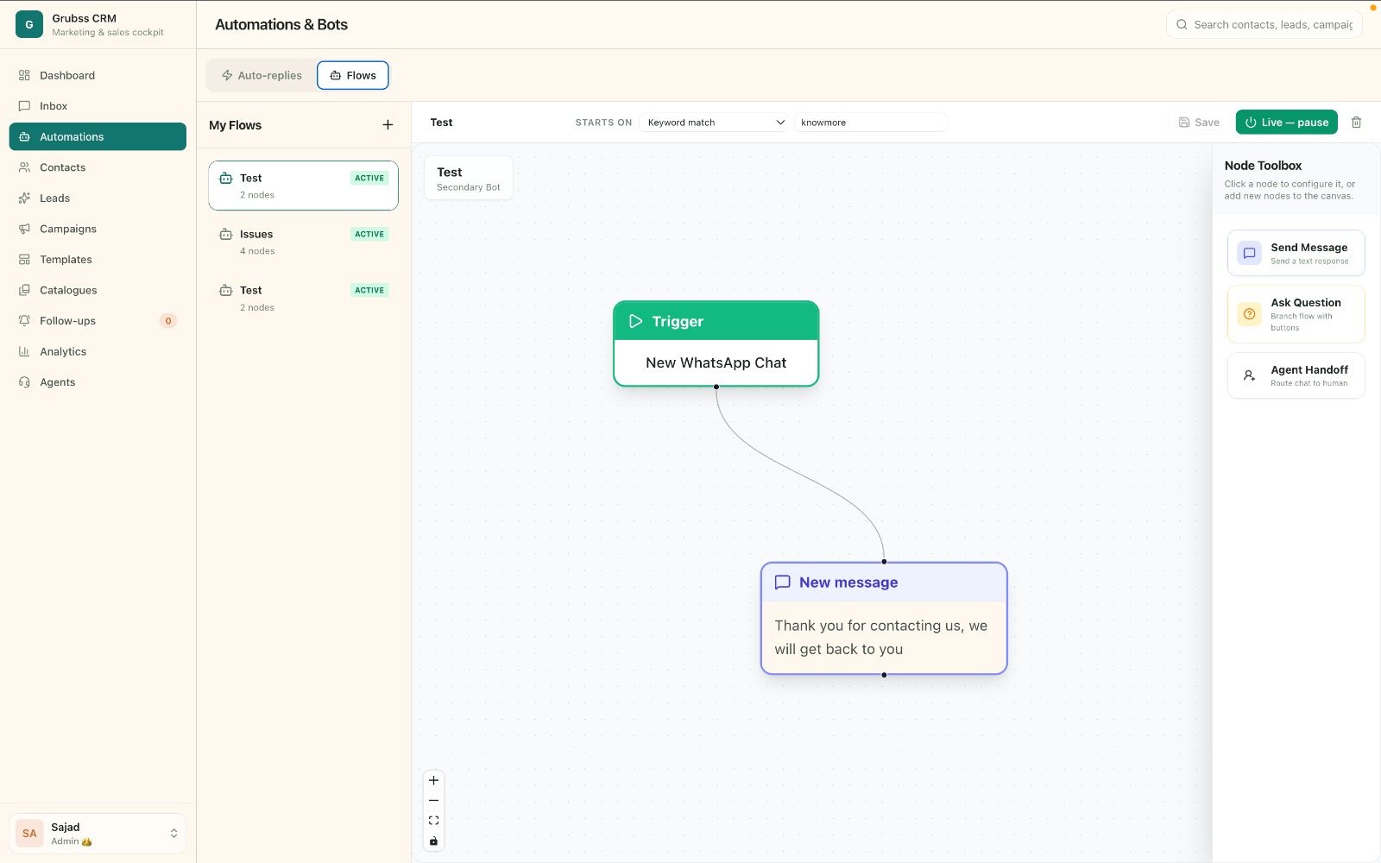The height and width of the screenshot is (863, 1381).
Task: Click the Contacts people icon
Action: tap(24, 167)
